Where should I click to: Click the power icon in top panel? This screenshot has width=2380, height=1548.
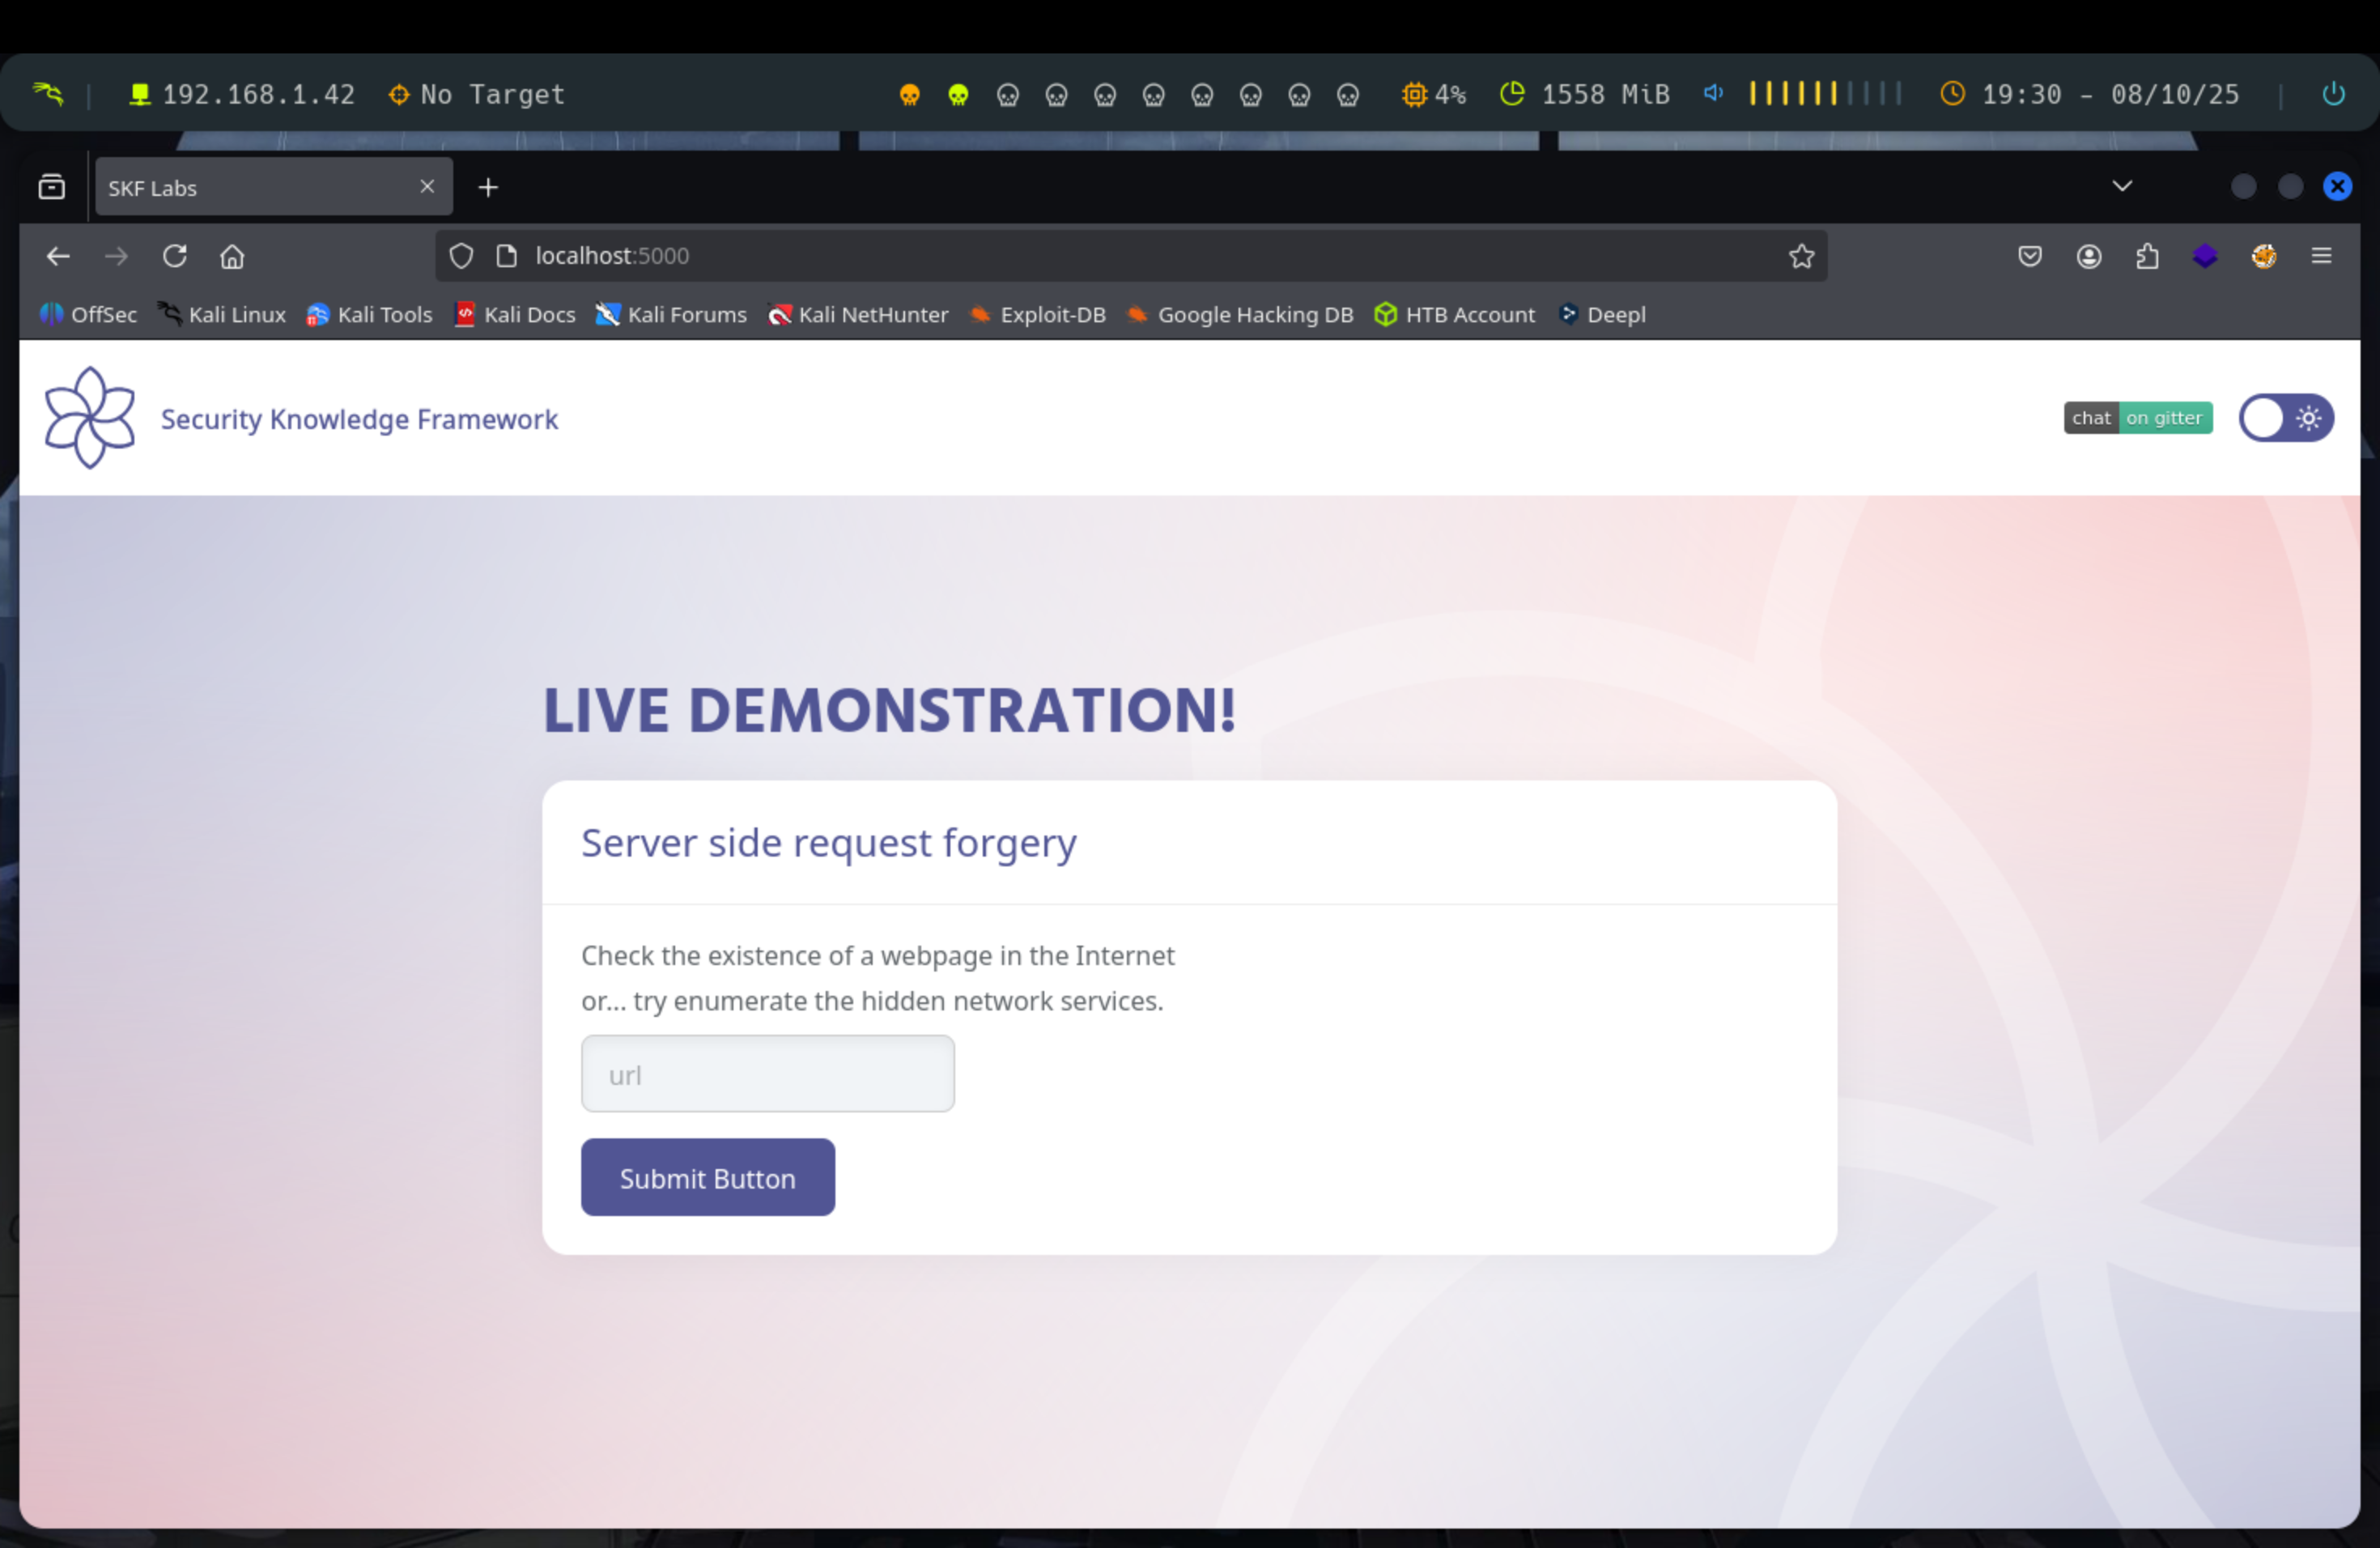point(2332,94)
